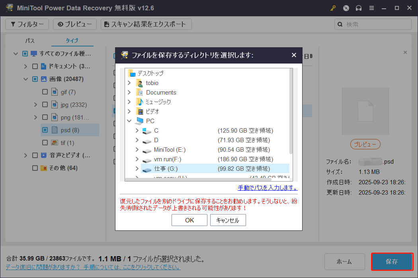Switch to the パス tab
This screenshot has width=418, height=278.
click(29, 41)
